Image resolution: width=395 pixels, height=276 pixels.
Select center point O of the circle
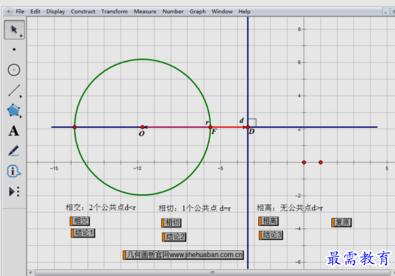143,127
